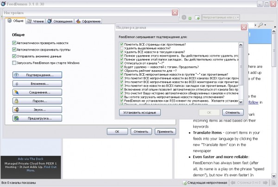278x187 pixels.
Task: Click the next page arrow in the status bar
Action: click(265, 182)
